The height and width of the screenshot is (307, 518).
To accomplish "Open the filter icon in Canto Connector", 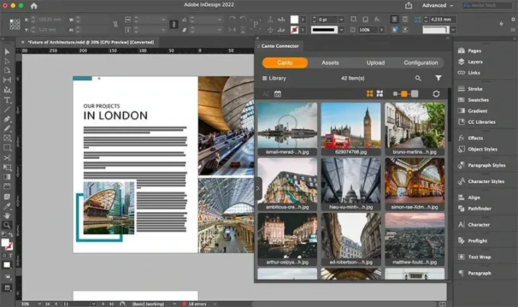I will (x=438, y=78).
